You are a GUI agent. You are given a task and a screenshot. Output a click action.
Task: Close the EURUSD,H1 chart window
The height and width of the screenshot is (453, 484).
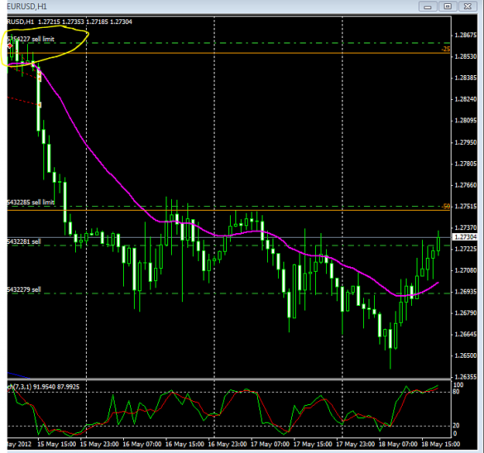[x=468, y=6]
